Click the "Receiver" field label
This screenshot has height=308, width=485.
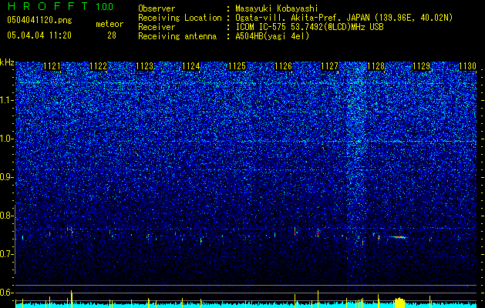point(157,27)
